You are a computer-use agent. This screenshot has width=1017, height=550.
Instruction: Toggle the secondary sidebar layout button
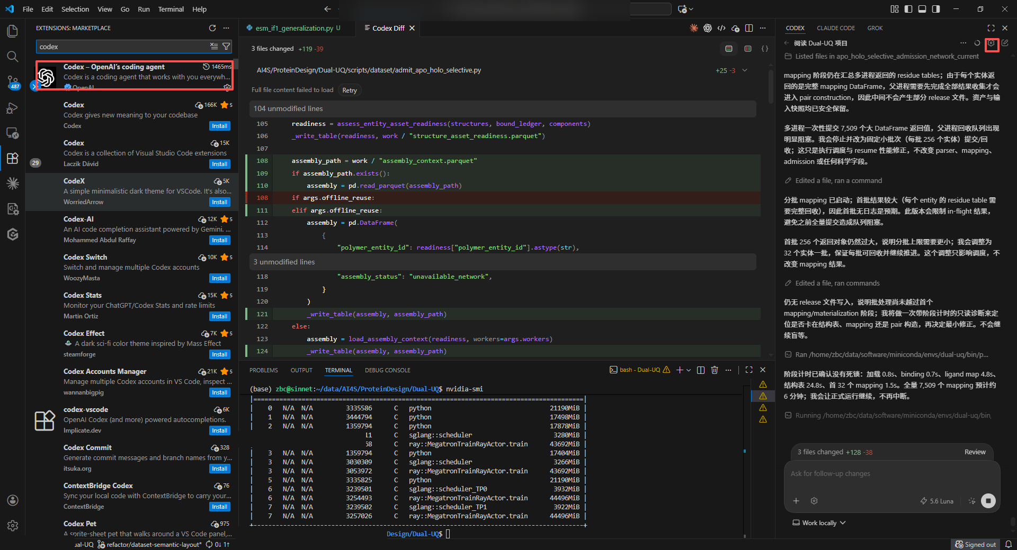936,9
